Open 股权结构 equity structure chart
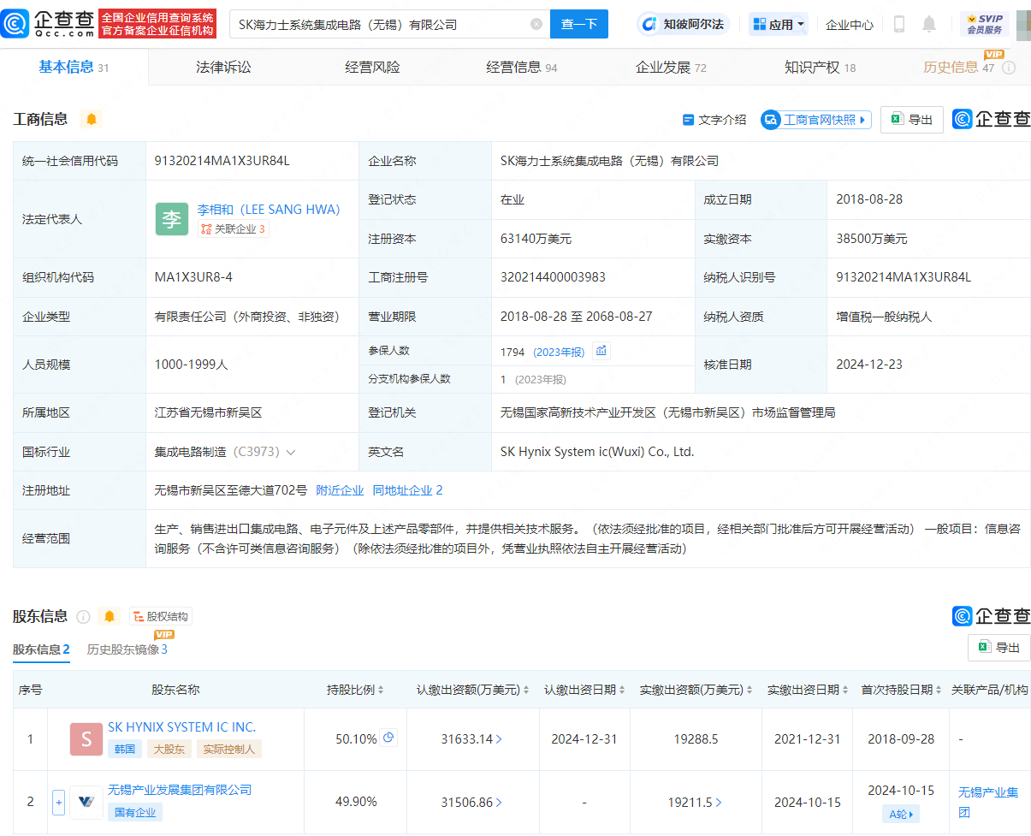Screen dimensions: 1031x836 pyautogui.click(x=161, y=616)
